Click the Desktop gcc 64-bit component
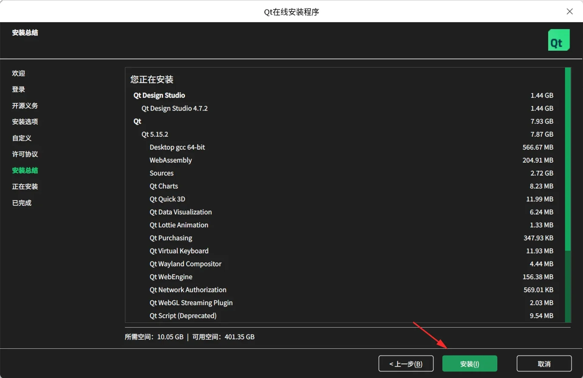 click(177, 147)
